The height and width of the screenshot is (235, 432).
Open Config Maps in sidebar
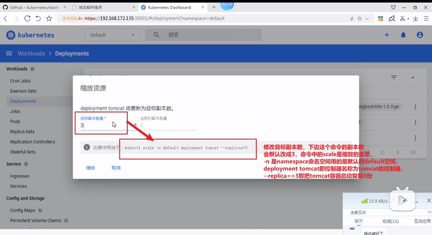22,210
